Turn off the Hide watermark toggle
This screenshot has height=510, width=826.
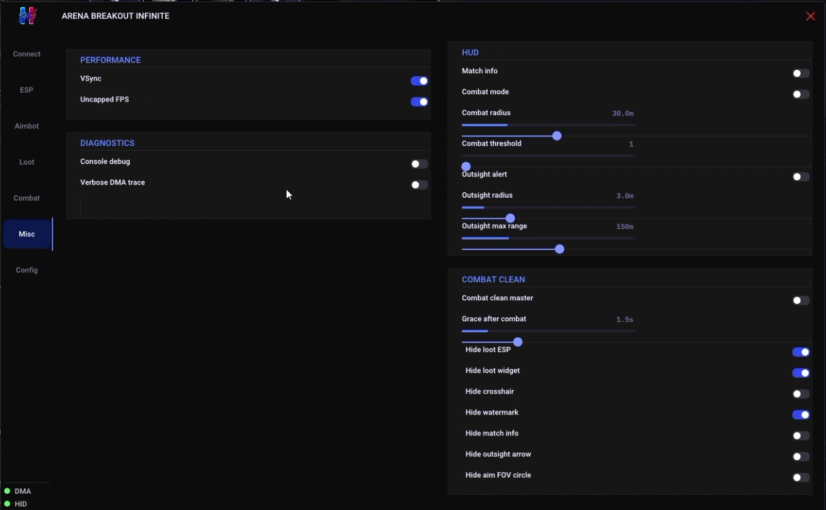pyautogui.click(x=801, y=414)
